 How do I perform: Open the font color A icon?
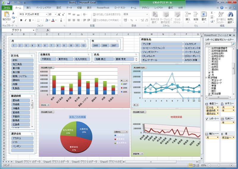point(53,20)
